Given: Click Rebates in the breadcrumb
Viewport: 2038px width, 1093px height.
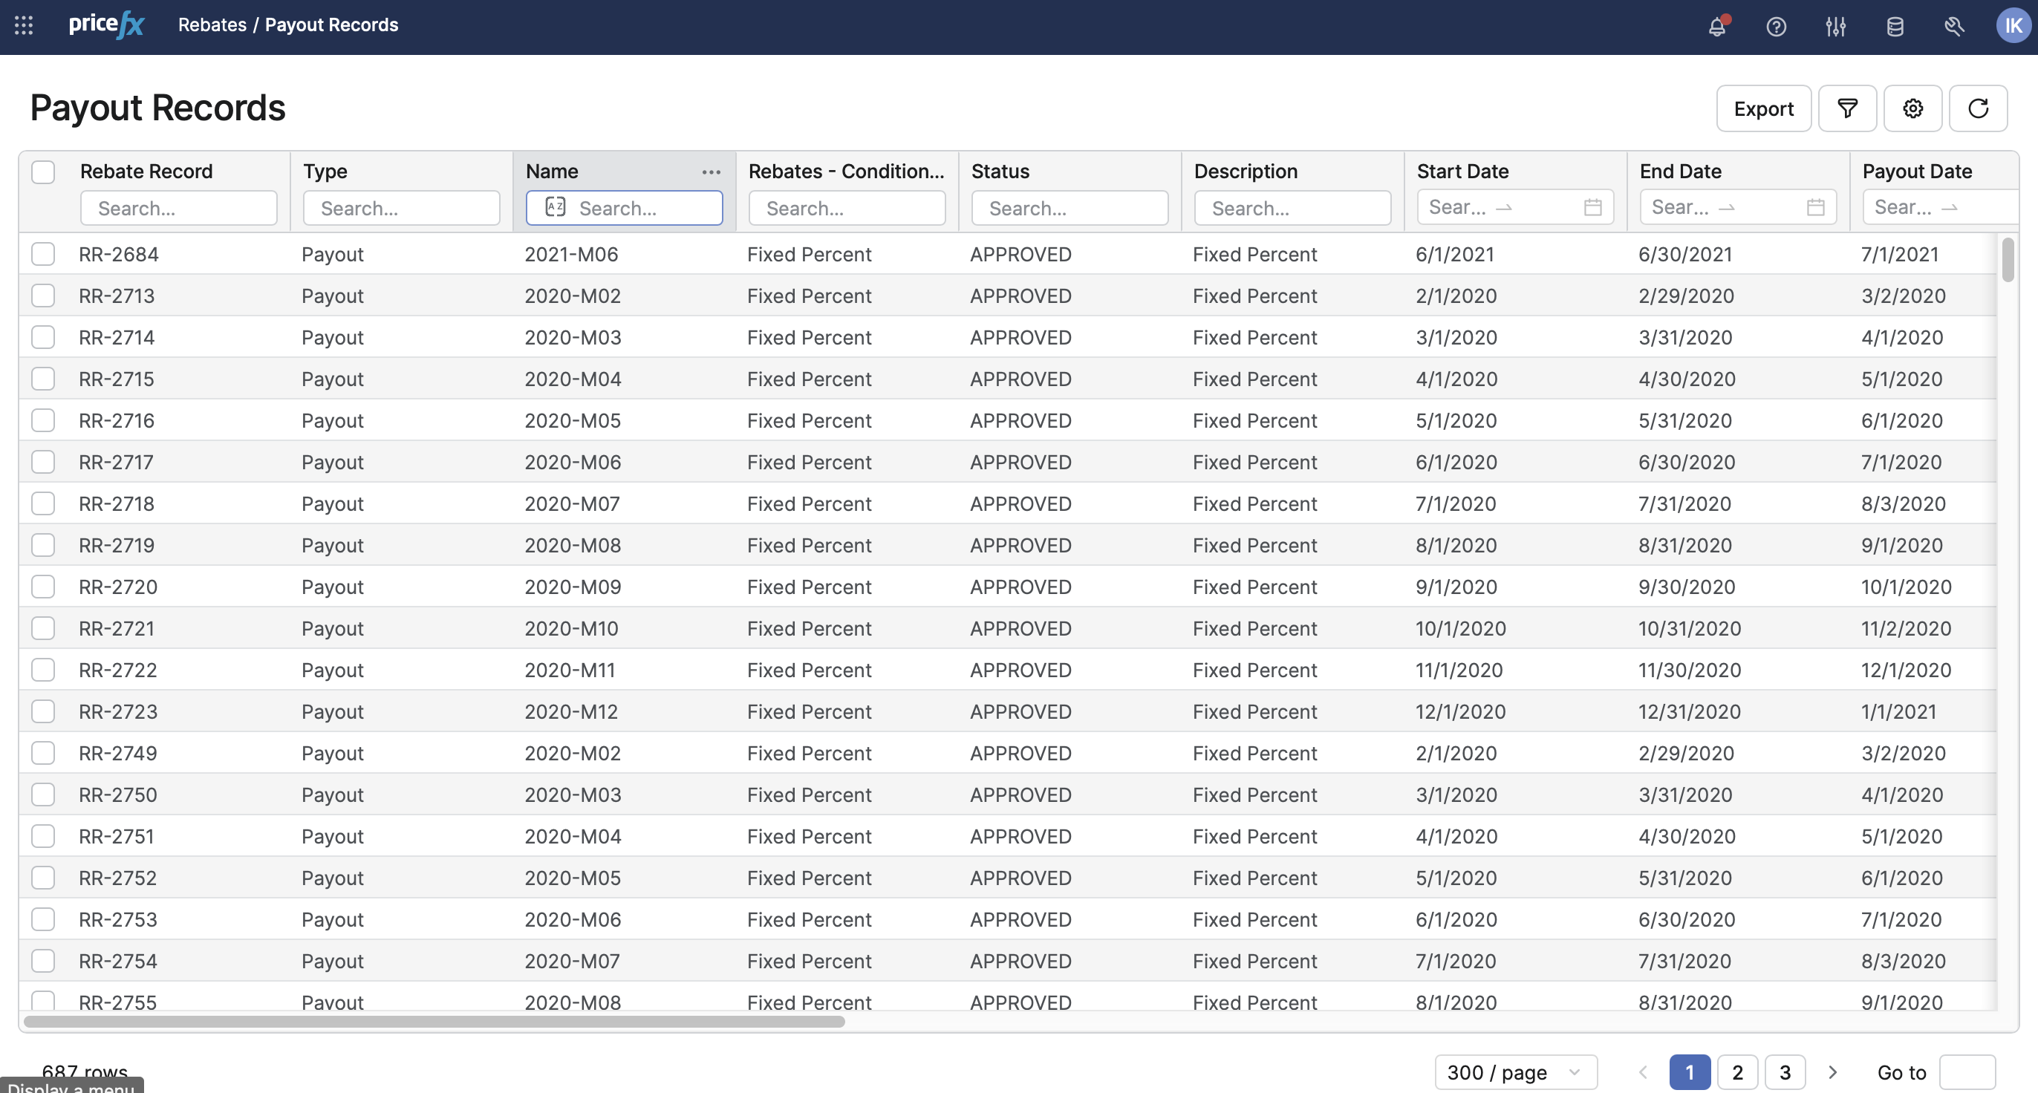Looking at the screenshot, I should (212, 25).
